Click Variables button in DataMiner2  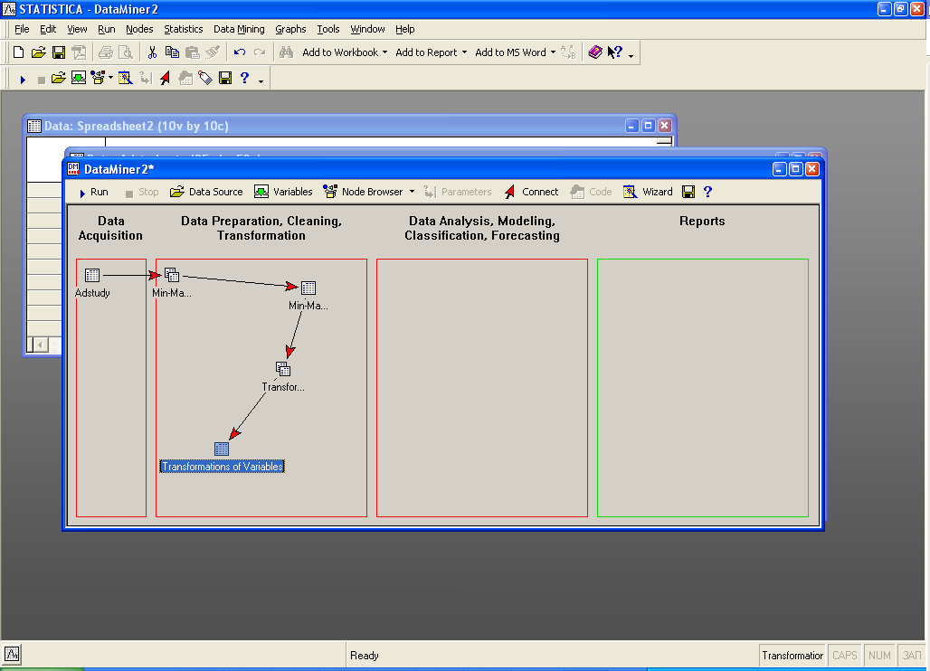pyautogui.click(x=283, y=192)
